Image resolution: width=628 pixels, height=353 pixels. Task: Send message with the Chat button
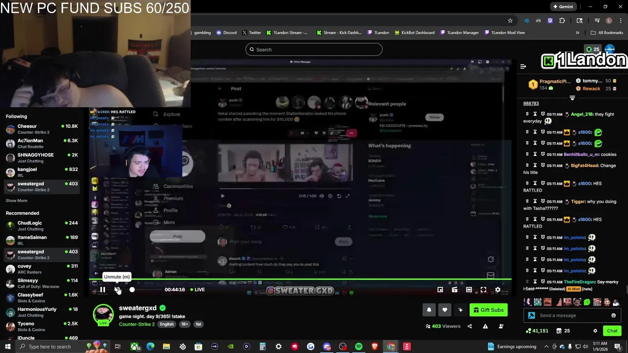point(612,331)
